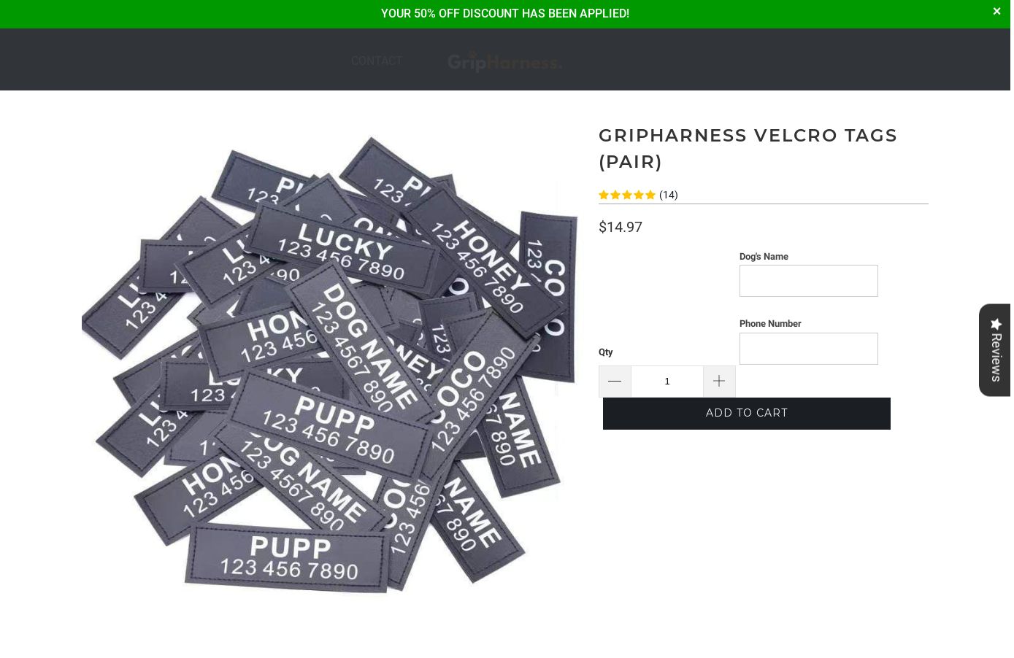
Task: Open the CONTACT menu item
Action: coord(377,61)
